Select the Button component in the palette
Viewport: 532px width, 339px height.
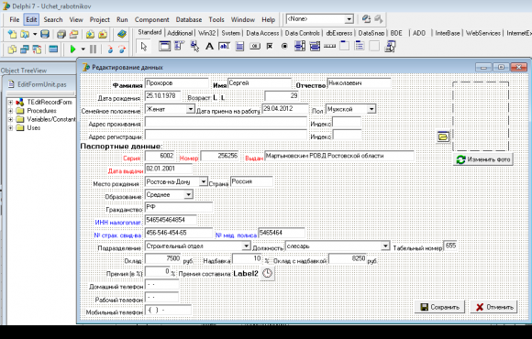coord(254,46)
